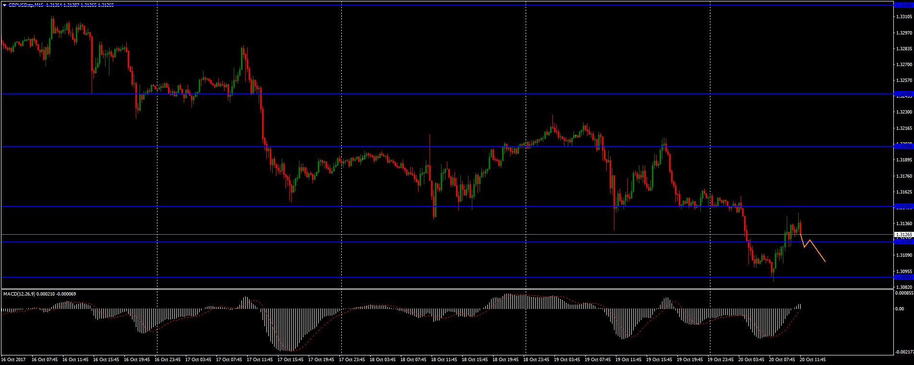Click the 20 Oct 11:45 time label
The image size is (914, 365).
pyautogui.click(x=813, y=359)
